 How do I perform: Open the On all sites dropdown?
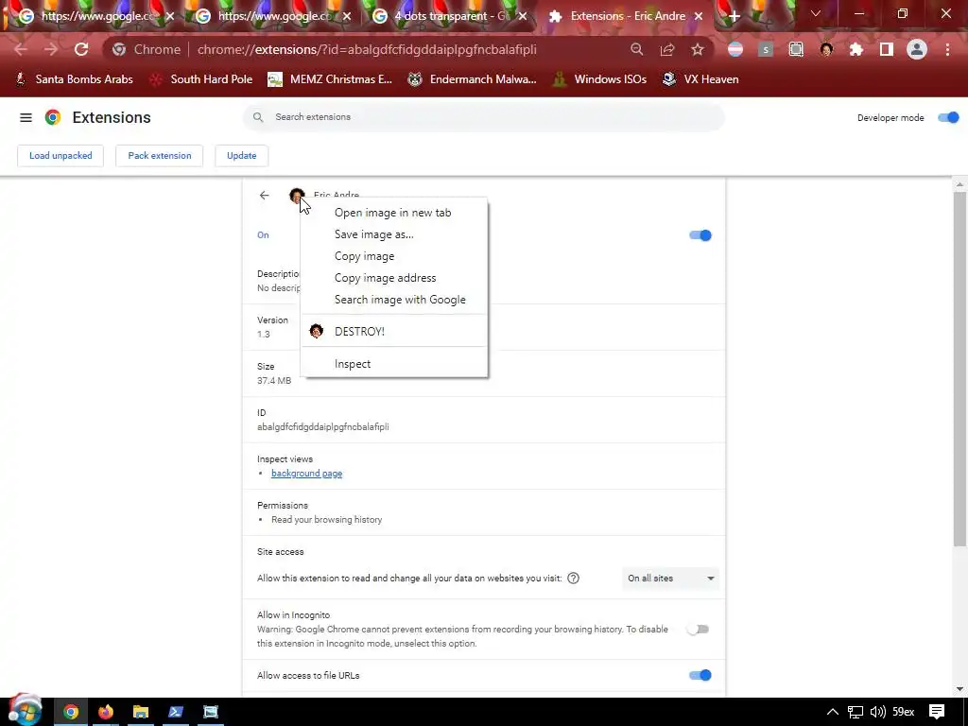click(x=670, y=579)
